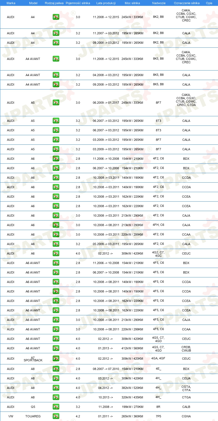Click the Opis column header

pyautogui.click(x=209, y=3)
